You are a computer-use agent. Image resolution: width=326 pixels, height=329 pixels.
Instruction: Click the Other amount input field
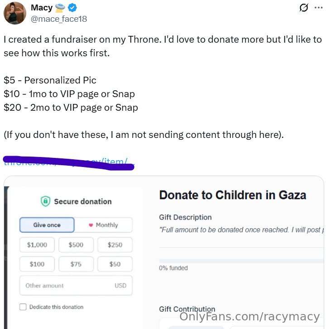click(x=76, y=285)
